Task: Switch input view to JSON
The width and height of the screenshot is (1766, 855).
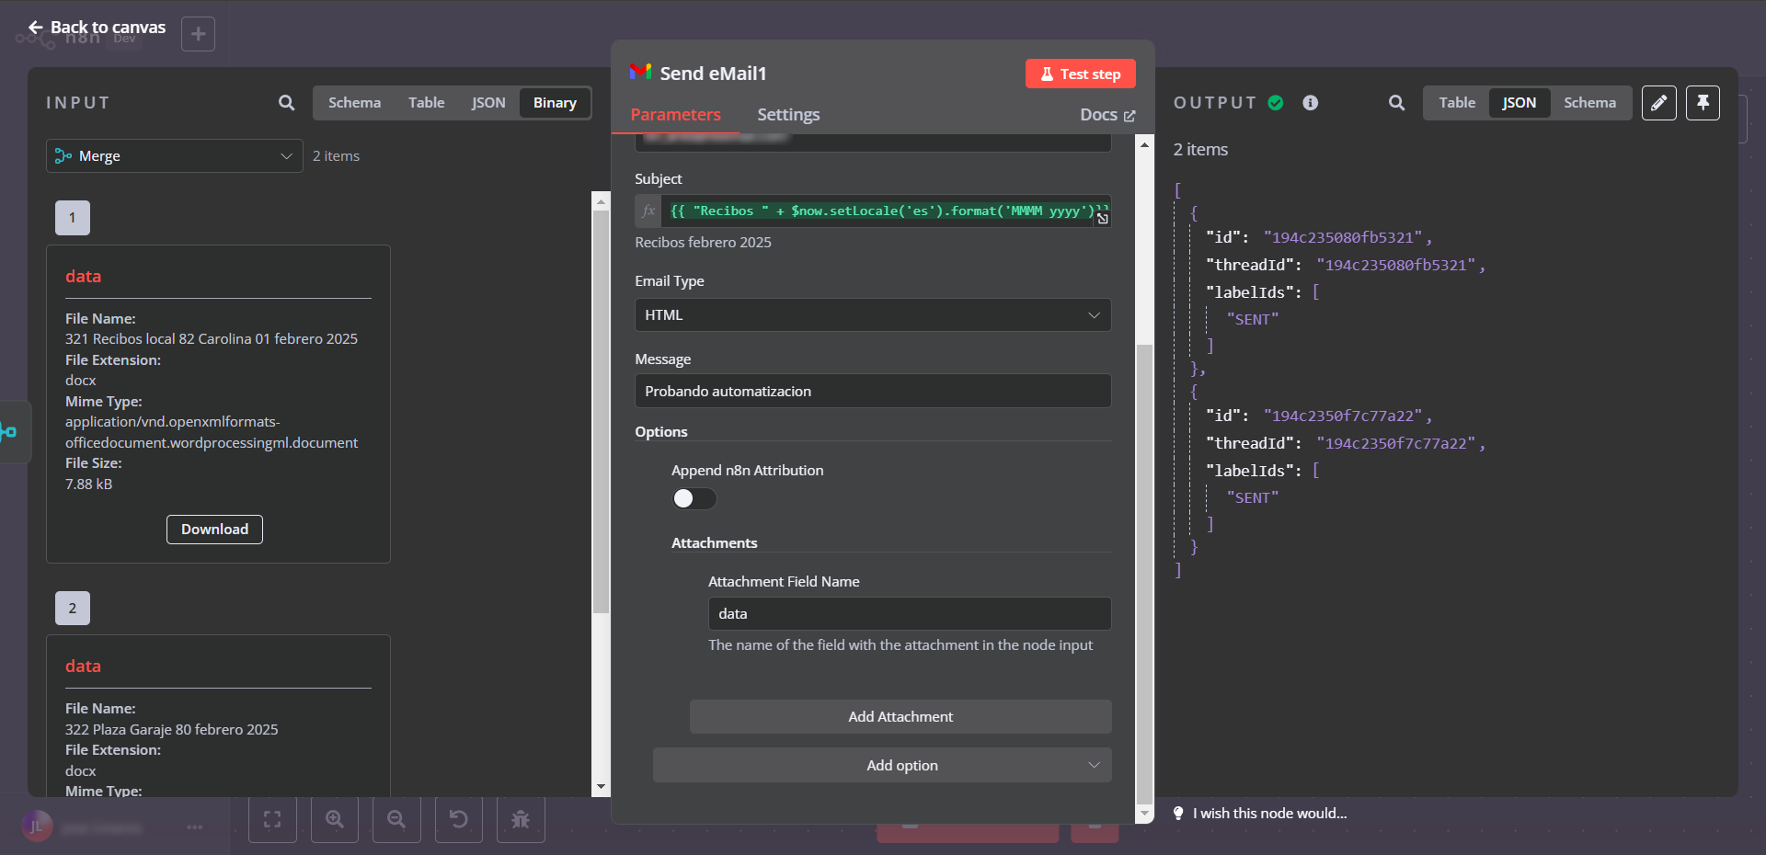Action: pyautogui.click(x=488, y=103)
